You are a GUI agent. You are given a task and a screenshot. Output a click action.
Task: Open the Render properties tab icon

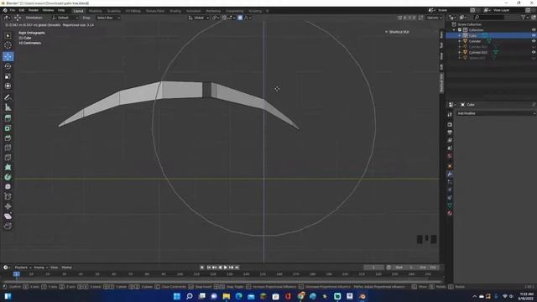pos(450,125)
